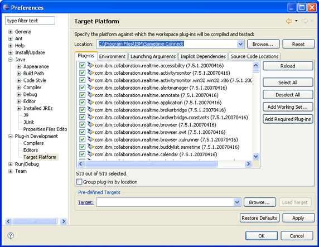Uncheck com.ibm.collaboration.realtime.accessibility plug-in
This screenshot has width=319, height=247.
tap(82, 65)
